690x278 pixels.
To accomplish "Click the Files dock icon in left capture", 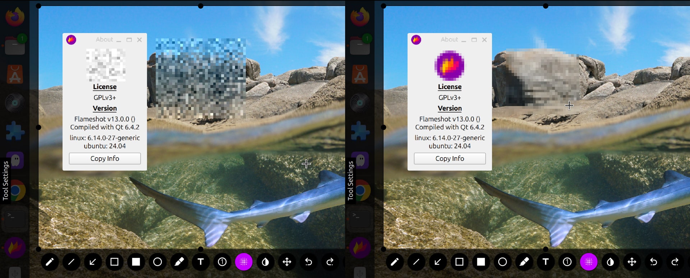I will tap(15, 46).
